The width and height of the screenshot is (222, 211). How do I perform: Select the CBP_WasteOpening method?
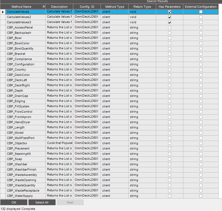(22, 180)
